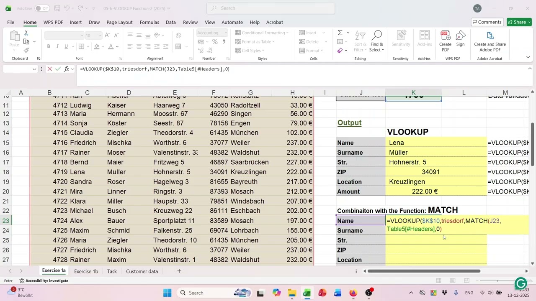Open the Paste button
This screenshot has width=536, height=301.
coord(14,38)
